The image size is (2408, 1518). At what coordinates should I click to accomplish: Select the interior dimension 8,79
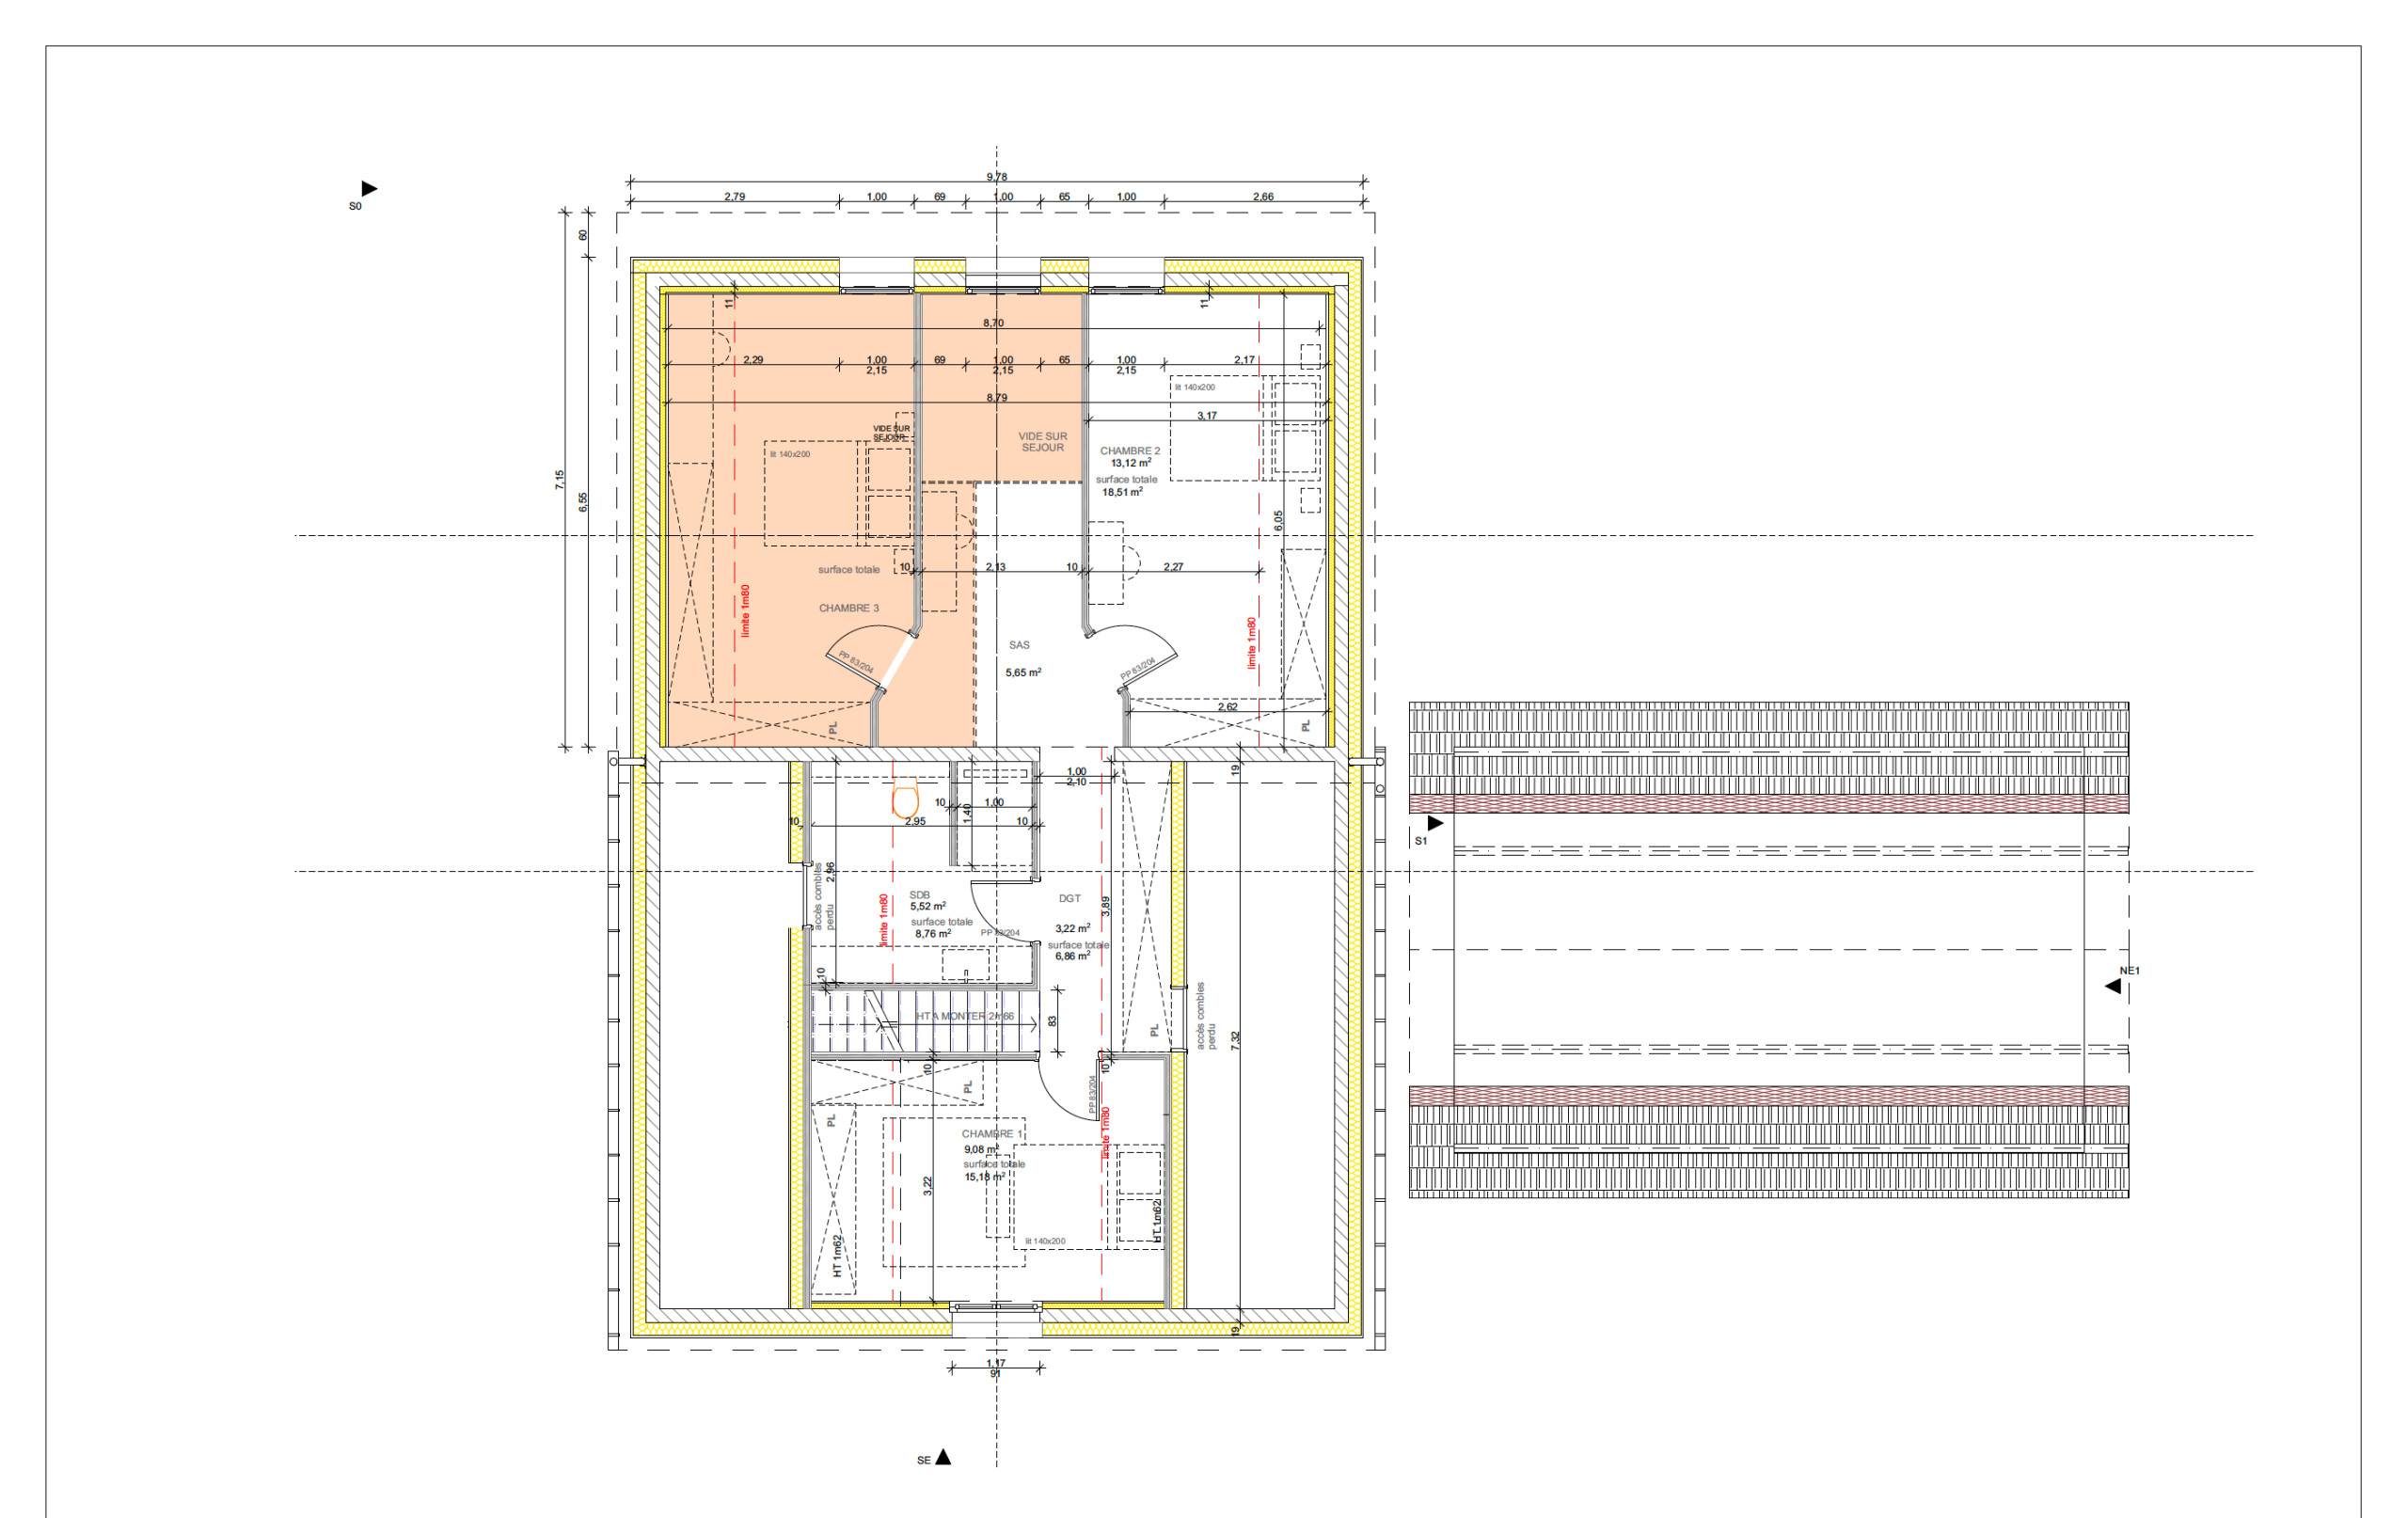coord(996,398)
